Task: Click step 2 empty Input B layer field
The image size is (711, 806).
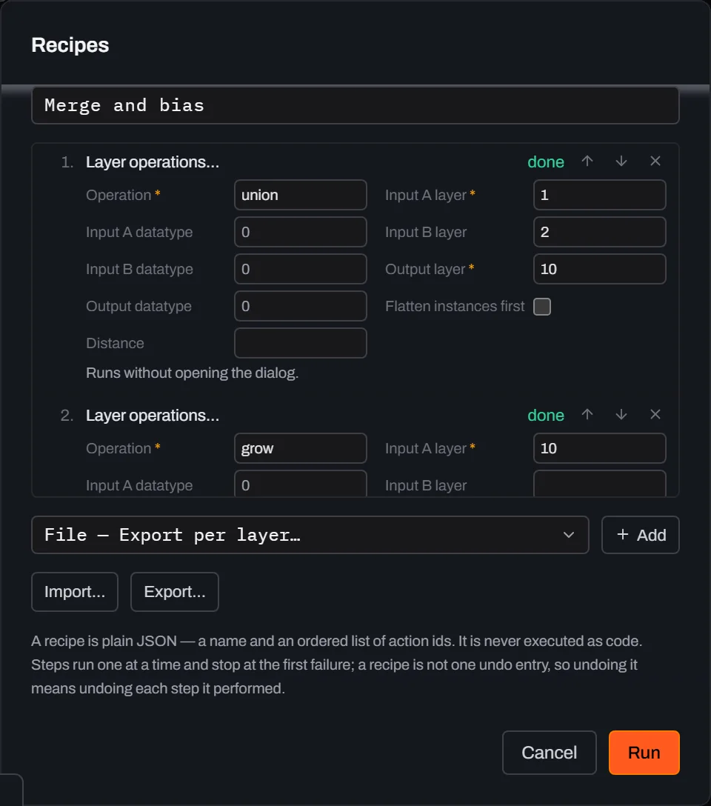Action: pyautogui.click(x=599, y=484)
